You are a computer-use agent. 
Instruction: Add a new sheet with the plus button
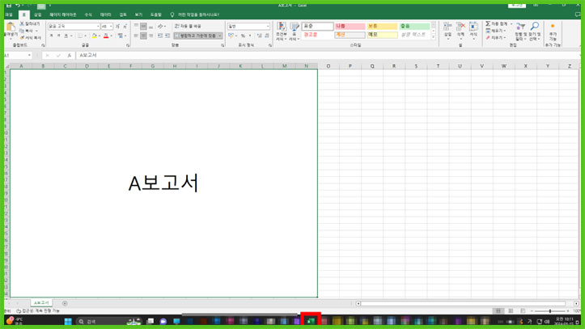[65, 303]
